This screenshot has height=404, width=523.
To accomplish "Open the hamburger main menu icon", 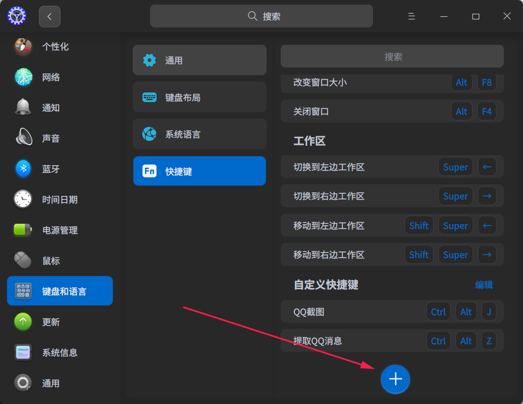I will point(412,16).
